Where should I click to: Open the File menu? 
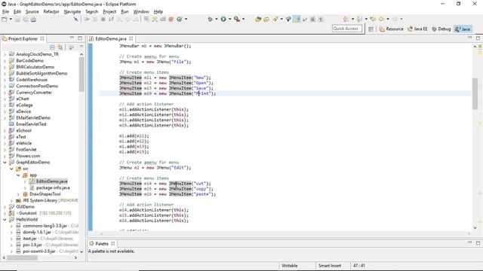[5, 12]
